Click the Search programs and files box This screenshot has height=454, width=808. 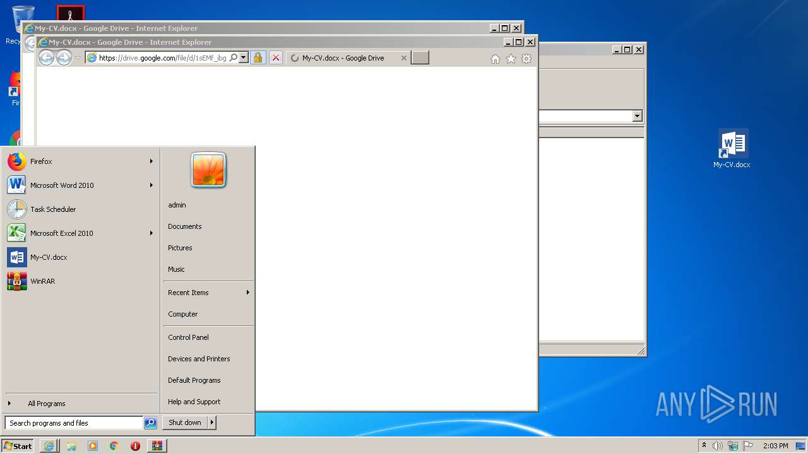click(x=74, y=423)
